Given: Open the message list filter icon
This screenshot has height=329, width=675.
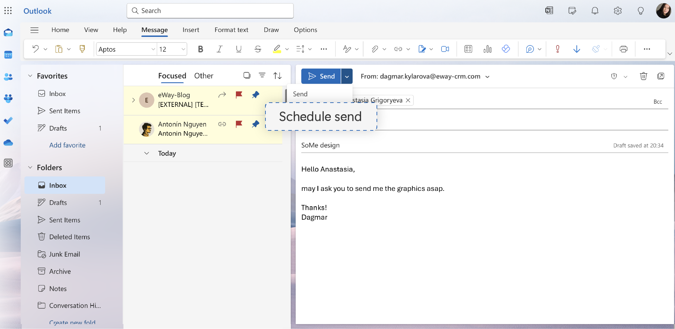Looking at the screenshot, I should (262, 75).
